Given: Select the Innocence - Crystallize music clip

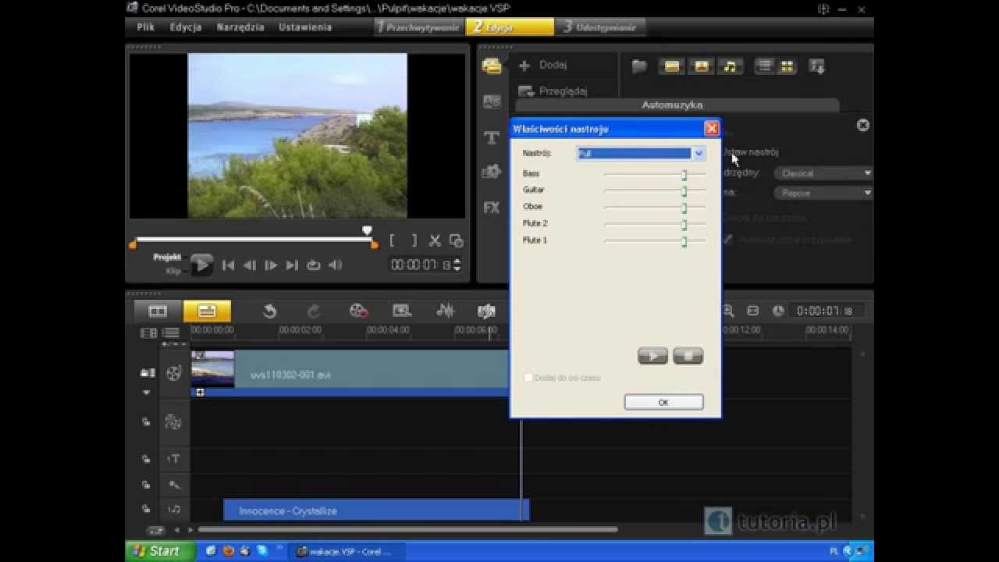Looking at the screenshot, I should (x=376, y=510).
